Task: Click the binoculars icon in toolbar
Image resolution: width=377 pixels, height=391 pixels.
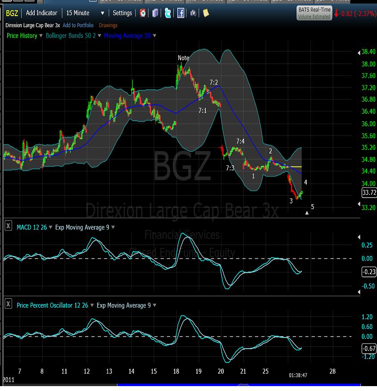Action: 193,13
